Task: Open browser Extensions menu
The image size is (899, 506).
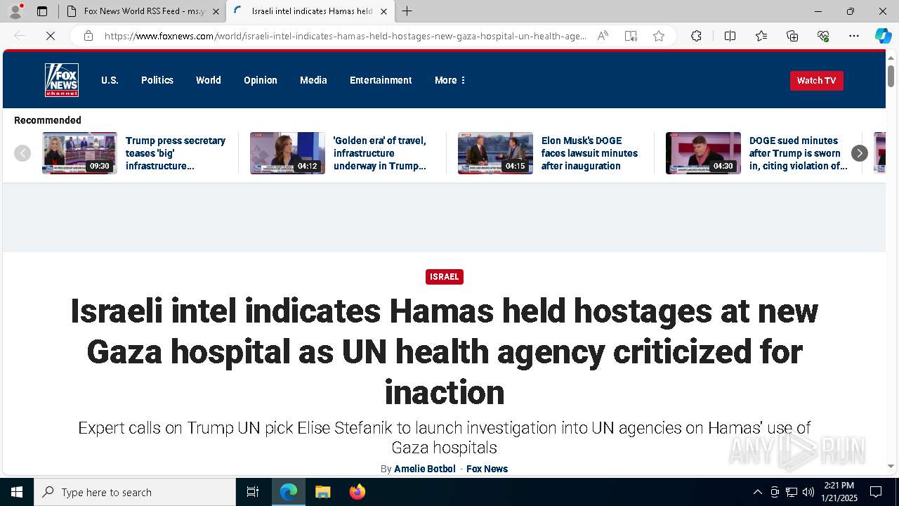Action: click(x=696, y=36)
